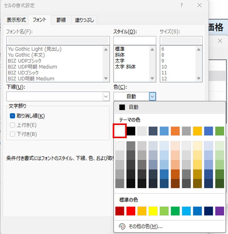228x234 pixels.
Task: Click size list scroll down arrow
Action: click(199, 78)
